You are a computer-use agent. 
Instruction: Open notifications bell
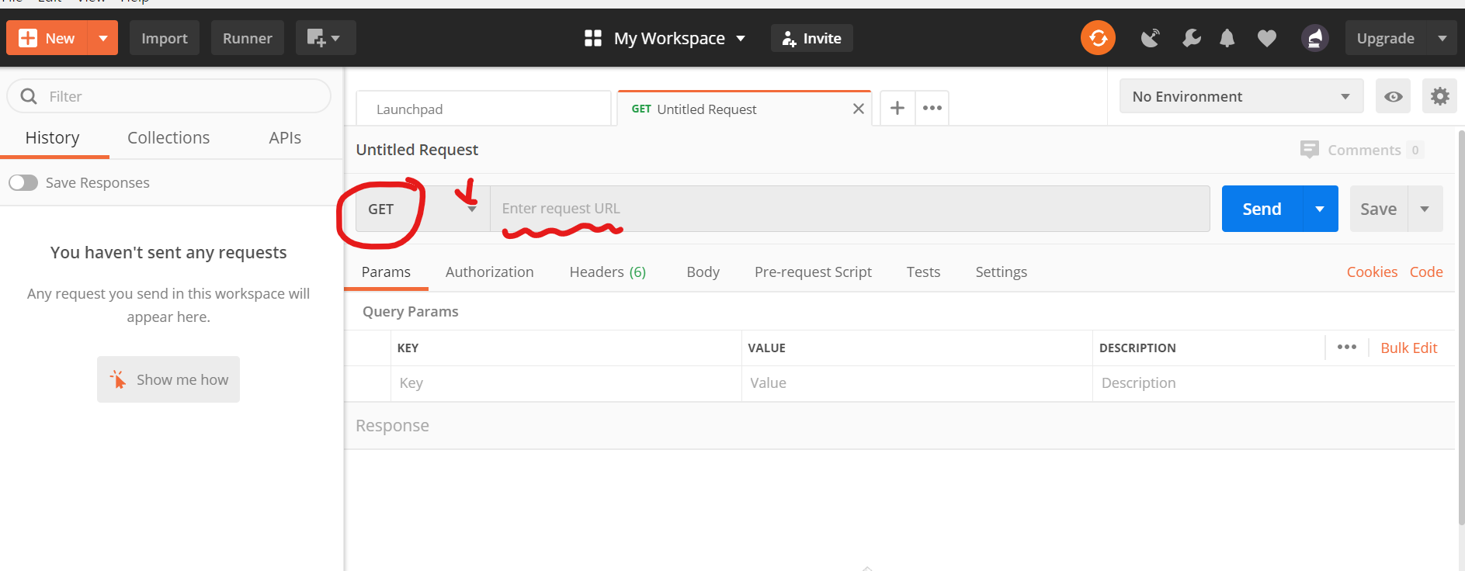coord(1227,38)
